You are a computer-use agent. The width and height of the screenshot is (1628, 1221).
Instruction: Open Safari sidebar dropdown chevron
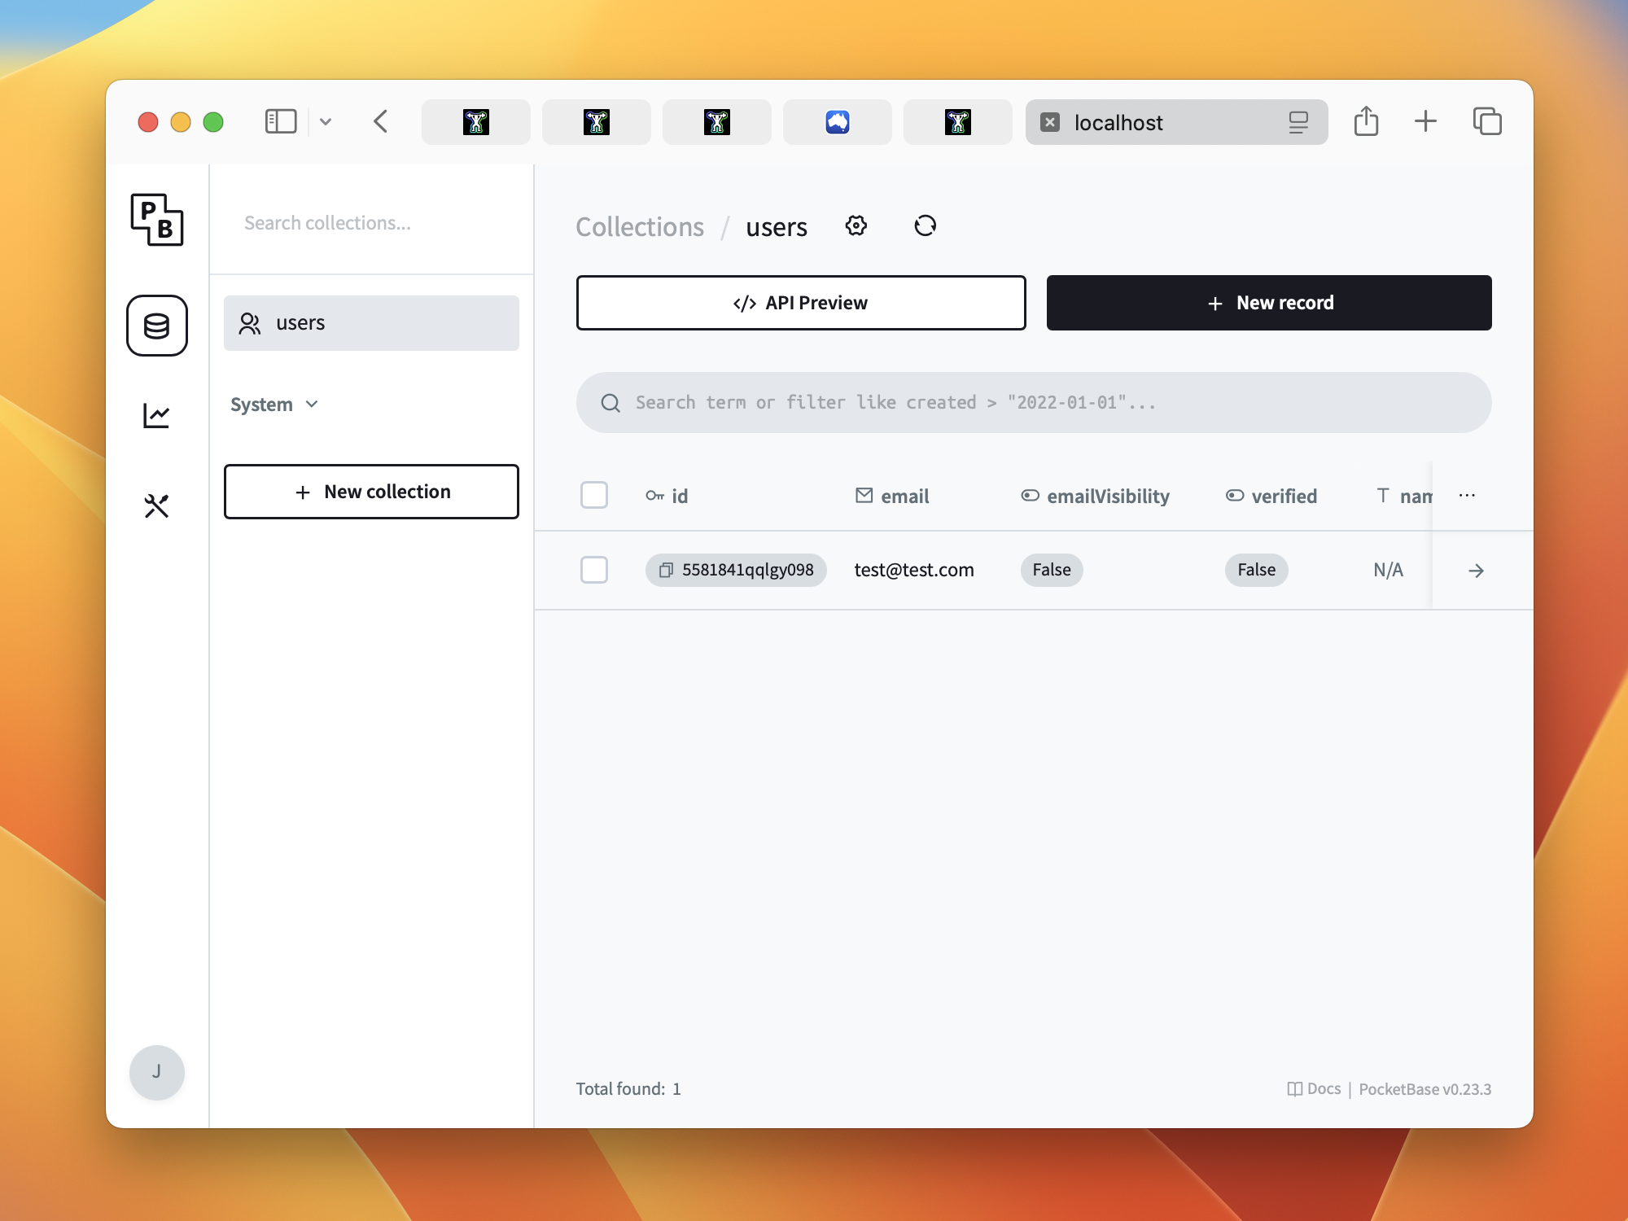[x=326, y=122]
